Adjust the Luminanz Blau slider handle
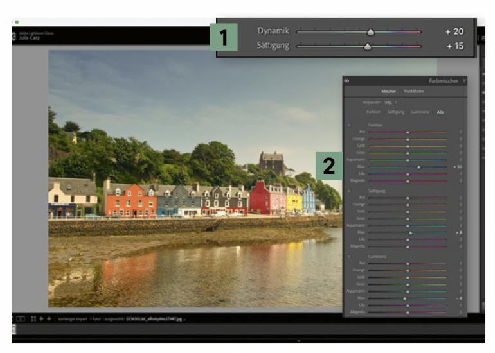The height and width of the screenshot is (353, 495). point(405,298)
